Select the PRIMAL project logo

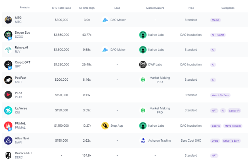coord(8,126)
